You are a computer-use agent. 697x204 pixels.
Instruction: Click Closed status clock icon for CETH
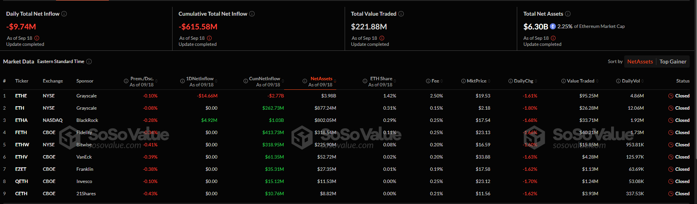(671, 194)
